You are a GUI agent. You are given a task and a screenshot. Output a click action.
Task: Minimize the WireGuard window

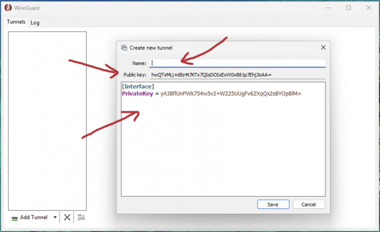(x=328, y=8)
